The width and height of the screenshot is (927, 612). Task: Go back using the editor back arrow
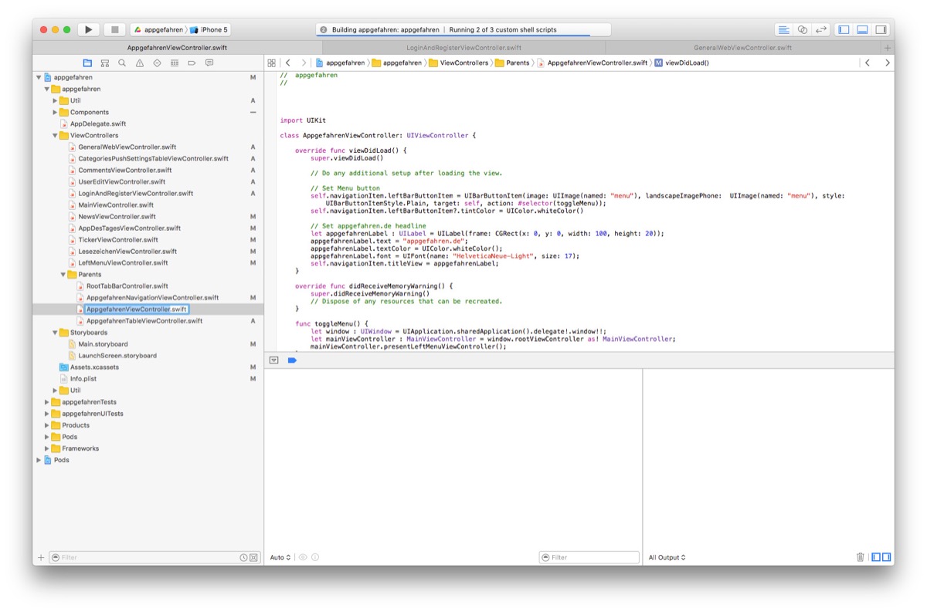(x=287, y=63)
